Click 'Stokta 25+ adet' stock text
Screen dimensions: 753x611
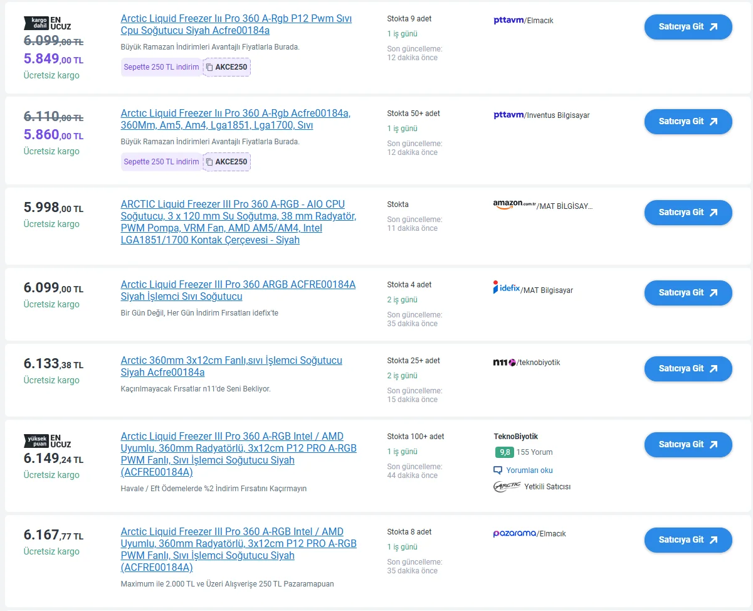click(x=414, y=361)
